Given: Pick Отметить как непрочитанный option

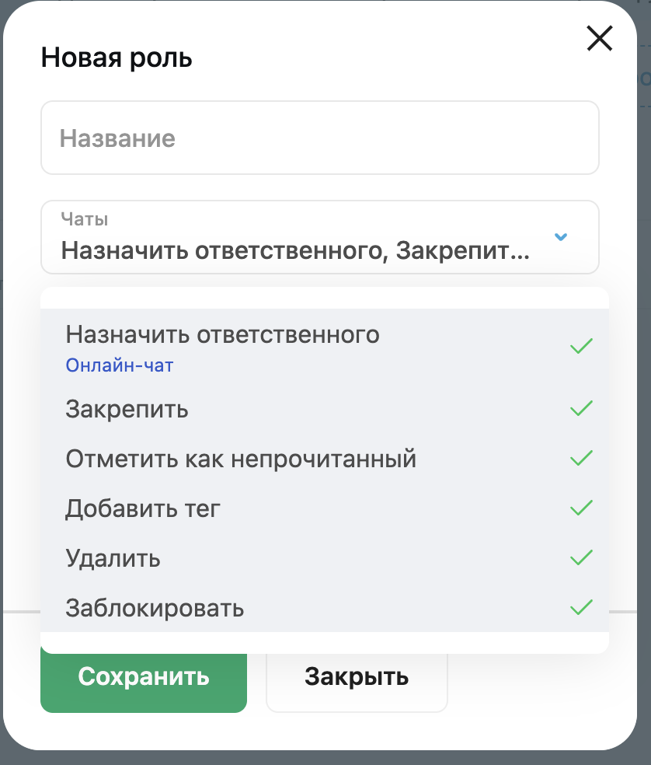Looking at the screenshot, I should (325, 458).
